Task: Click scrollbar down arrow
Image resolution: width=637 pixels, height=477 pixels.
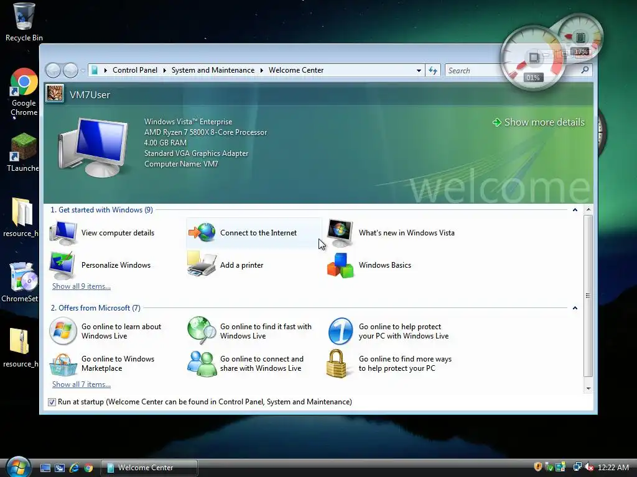Action: tap(588, 389)
